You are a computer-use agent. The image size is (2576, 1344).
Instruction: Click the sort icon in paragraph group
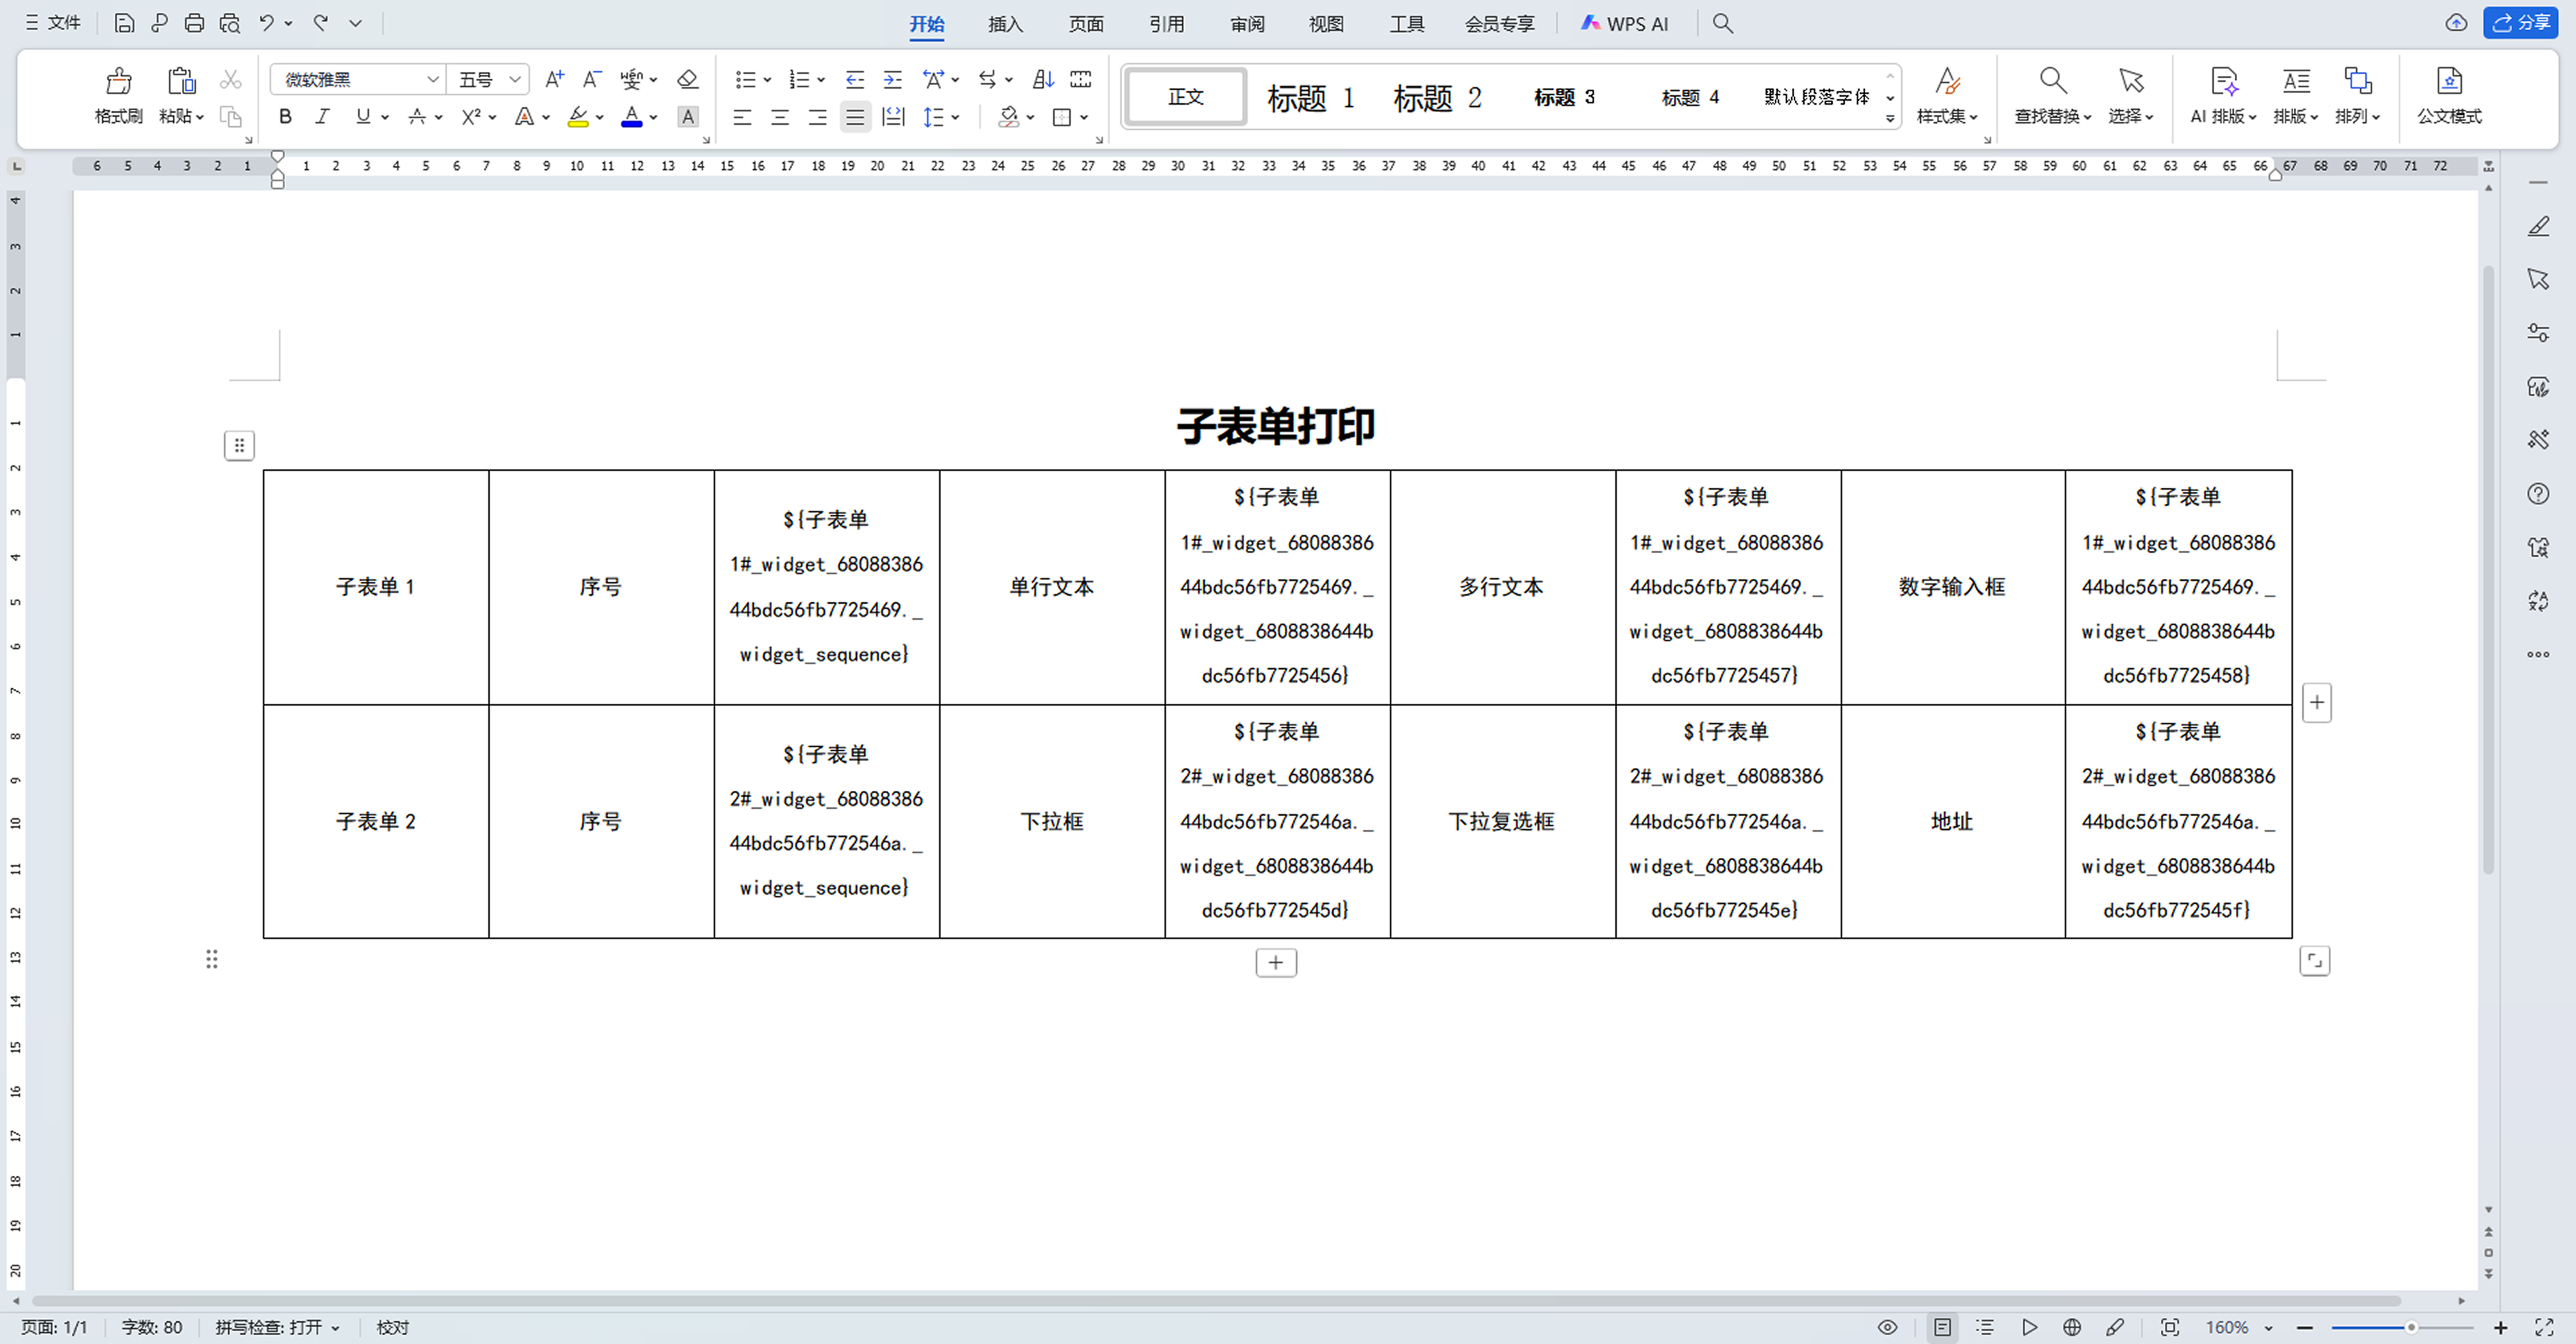[1043, 79]
